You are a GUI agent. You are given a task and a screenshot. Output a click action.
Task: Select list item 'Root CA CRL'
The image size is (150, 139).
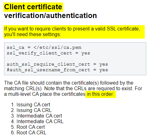[31, 132]
